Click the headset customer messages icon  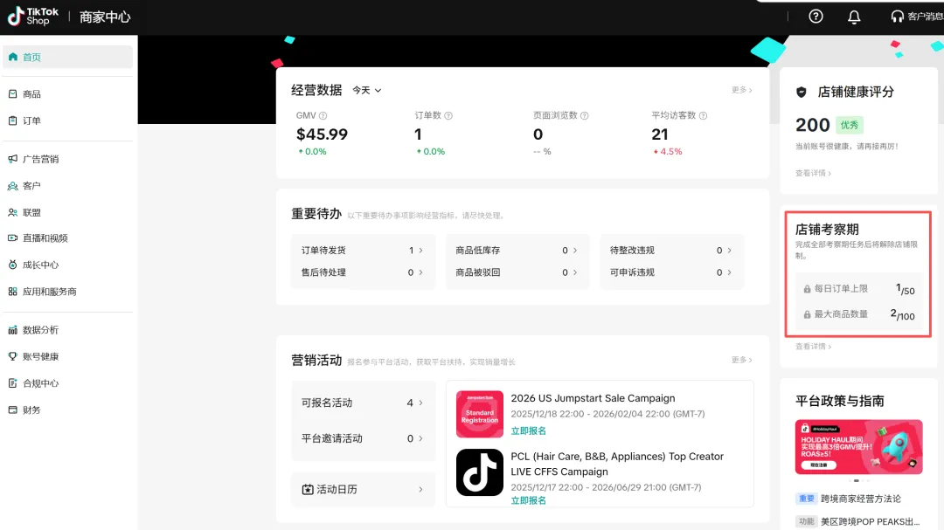[x=897, y=17]
